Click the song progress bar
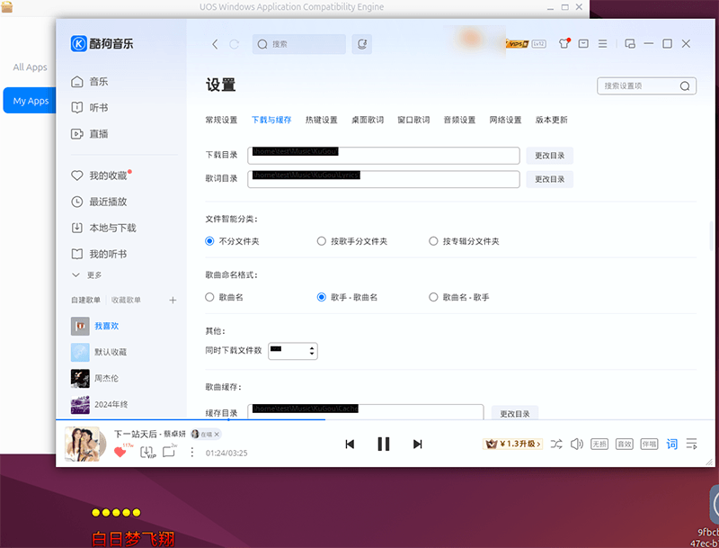719x548 pixels. click(386, 419)
